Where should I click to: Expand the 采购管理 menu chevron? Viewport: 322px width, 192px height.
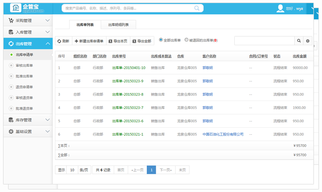pyautogui.click(x=47, y=21)
